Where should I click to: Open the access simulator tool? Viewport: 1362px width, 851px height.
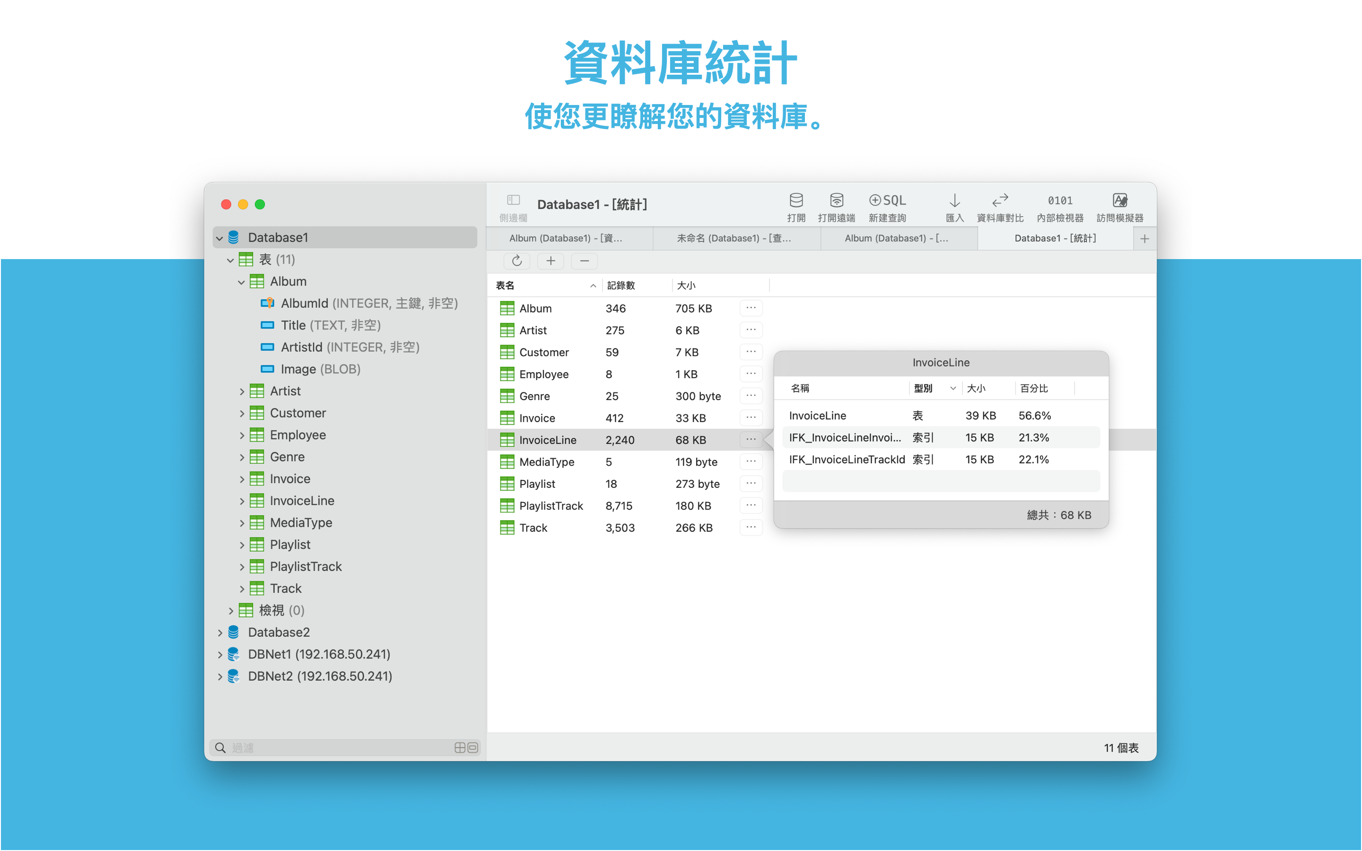(1119, 201)
